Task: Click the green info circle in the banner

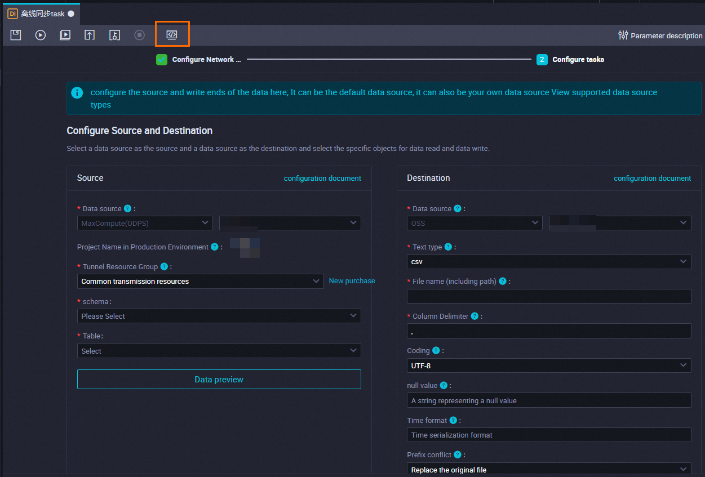Action: [x=77, y=92]
